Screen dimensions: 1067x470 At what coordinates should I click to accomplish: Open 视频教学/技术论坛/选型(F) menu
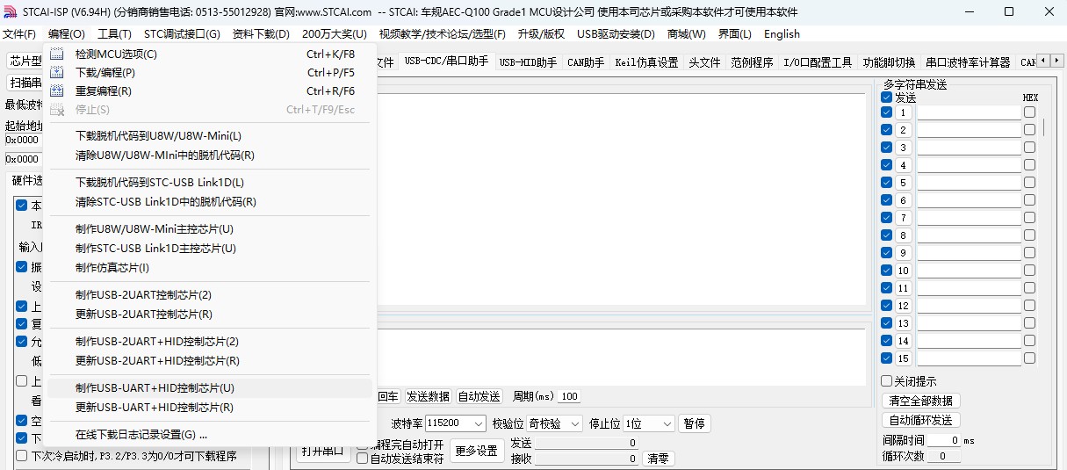443,34
